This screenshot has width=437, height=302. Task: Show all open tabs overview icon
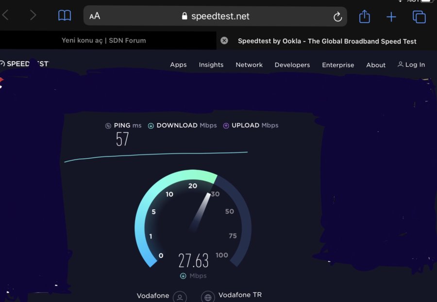point(419,17)
